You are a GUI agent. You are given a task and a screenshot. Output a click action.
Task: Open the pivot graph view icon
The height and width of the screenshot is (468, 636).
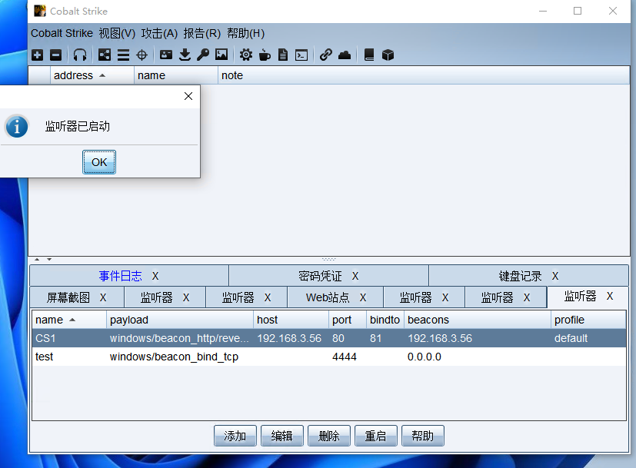tap(105, 55)
